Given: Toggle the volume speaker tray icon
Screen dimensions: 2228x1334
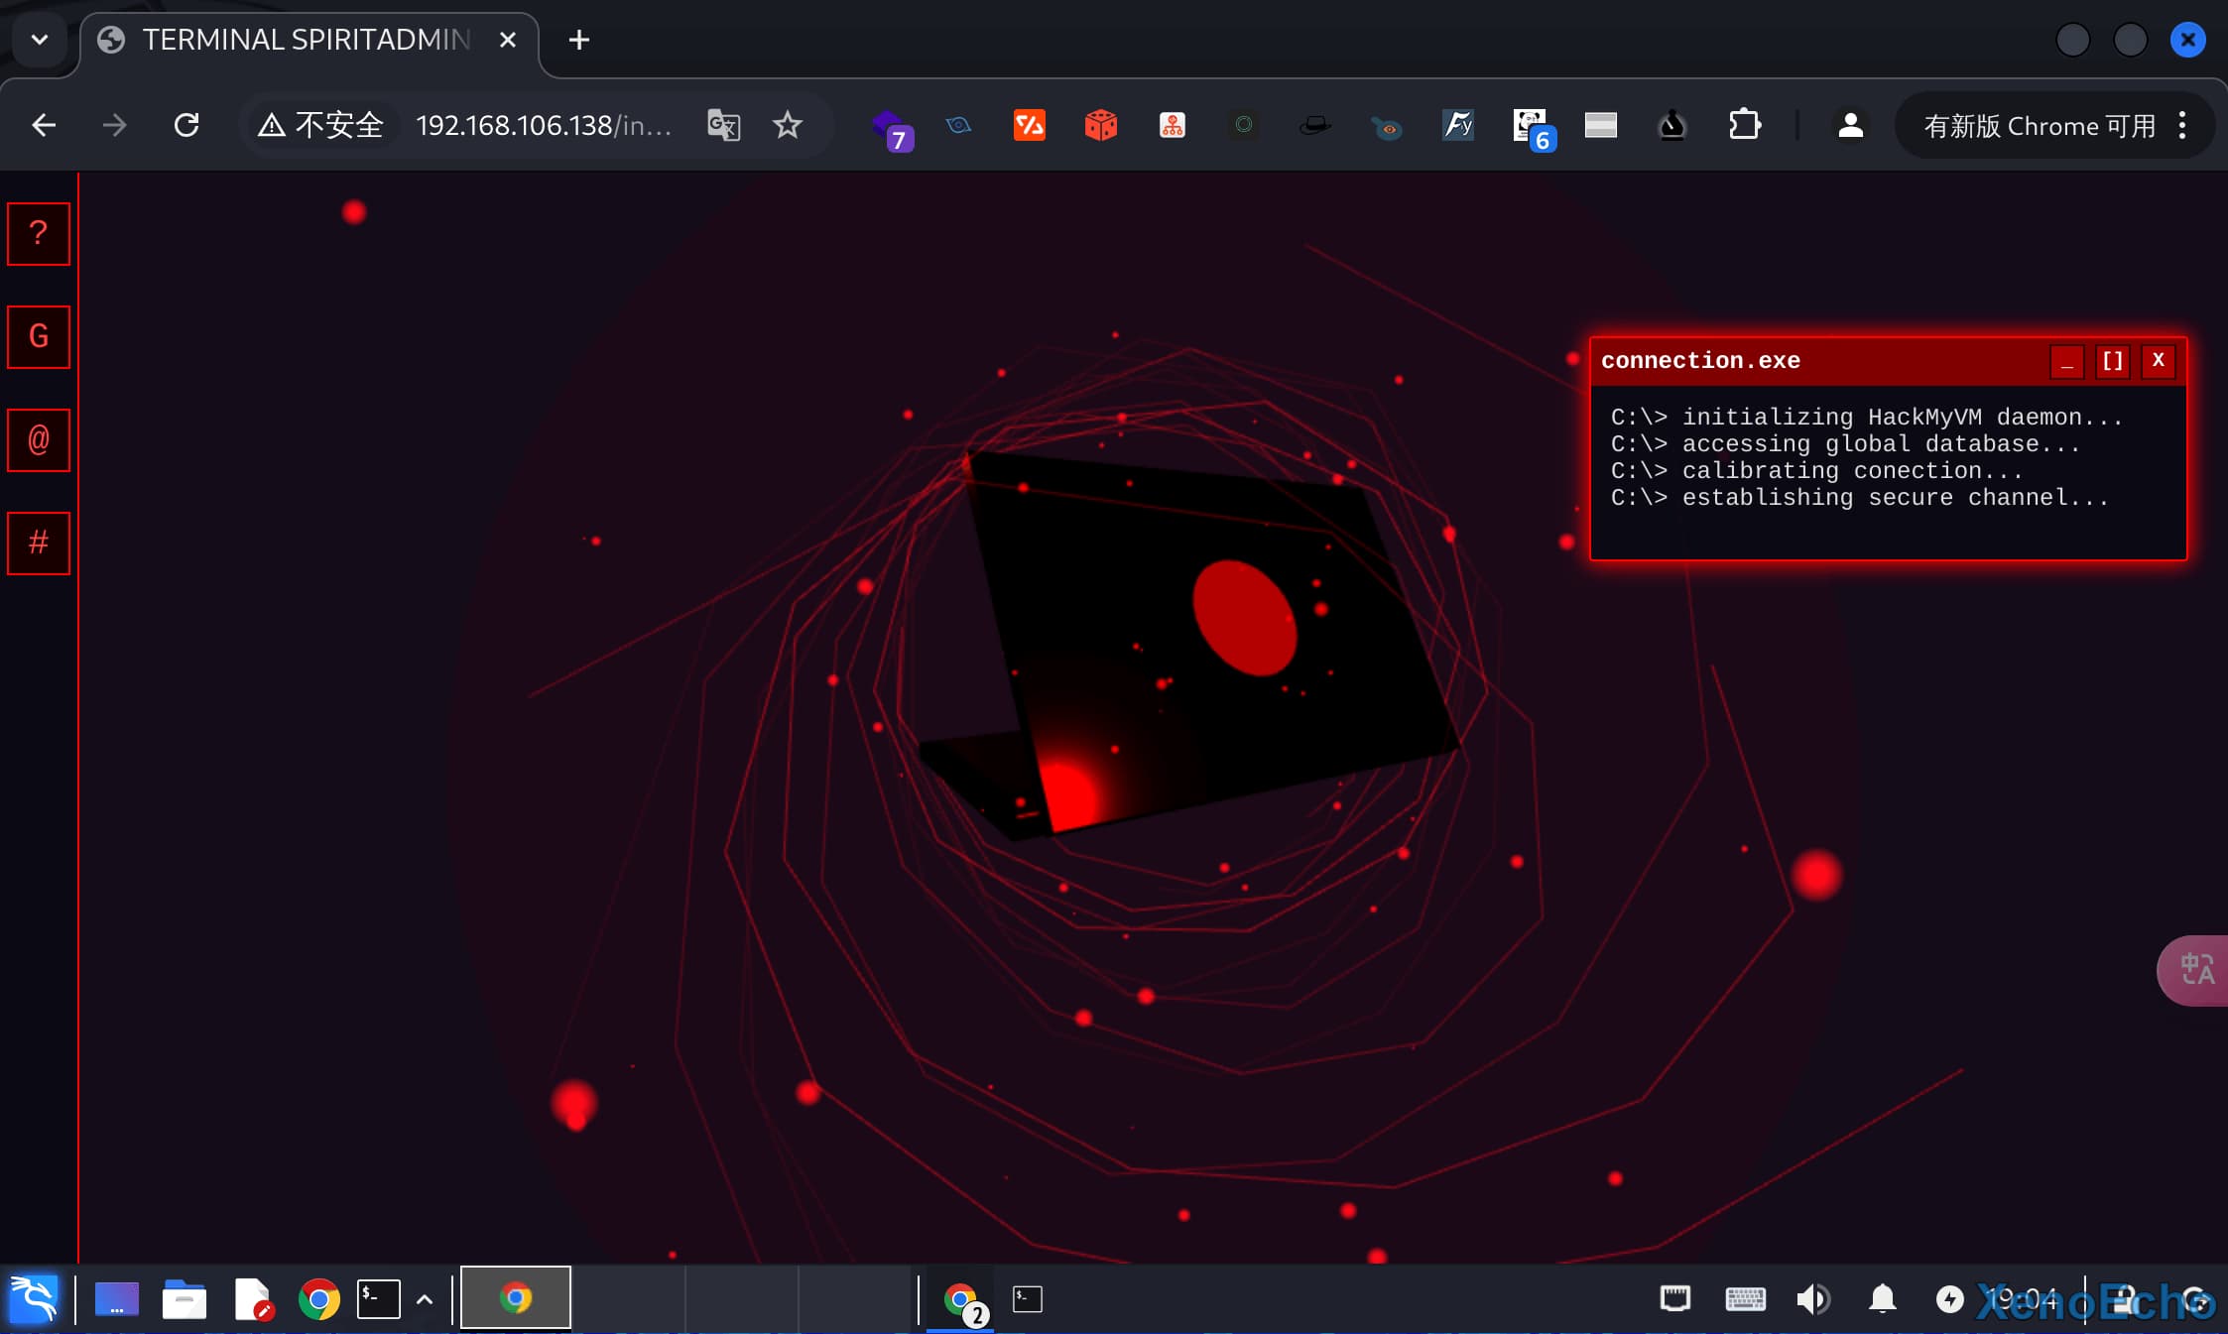Looking at the screenshot, I should pos(1812,1299).
